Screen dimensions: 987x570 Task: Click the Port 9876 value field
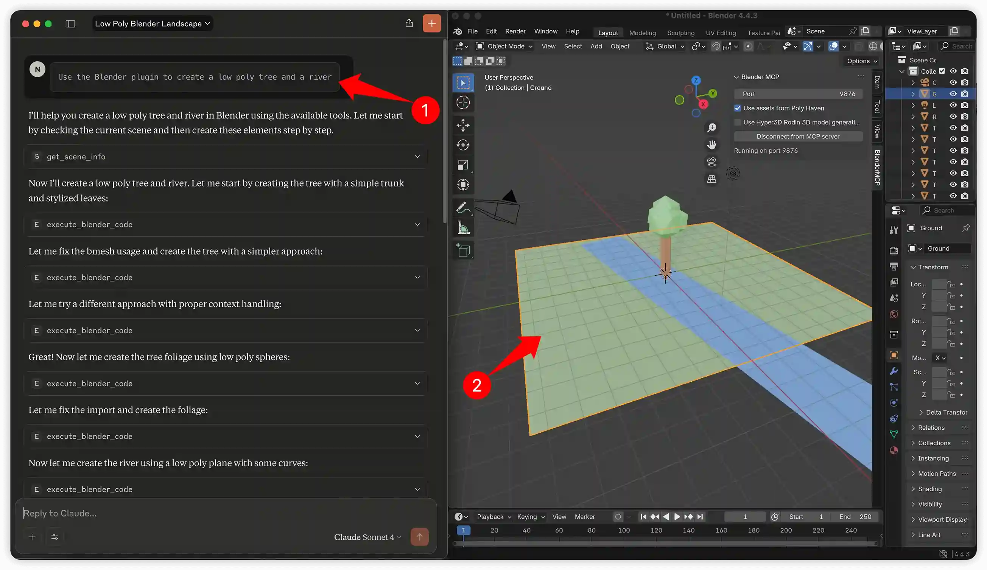point(798,94)
